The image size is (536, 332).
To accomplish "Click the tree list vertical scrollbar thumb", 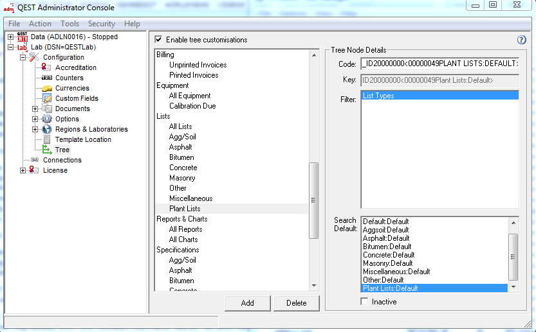I will 314,200.
